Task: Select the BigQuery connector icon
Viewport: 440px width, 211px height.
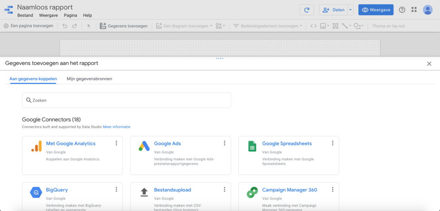Action: coord(36,193)
